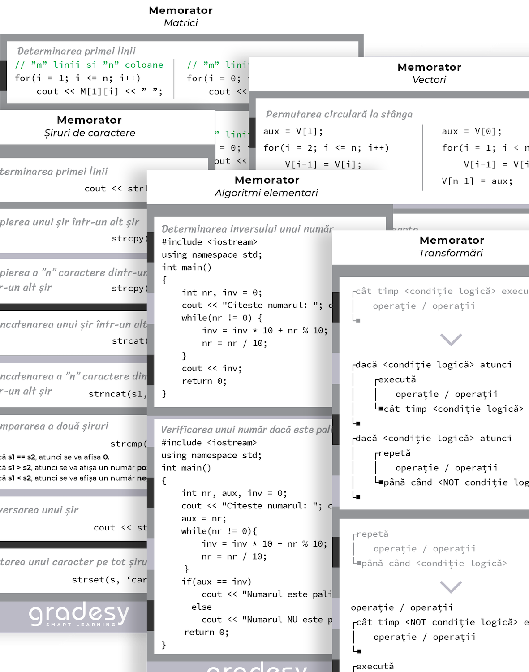Select the Memorator Vectori heading
Viewport: 529px width, 672px height.
click(429, 73)
